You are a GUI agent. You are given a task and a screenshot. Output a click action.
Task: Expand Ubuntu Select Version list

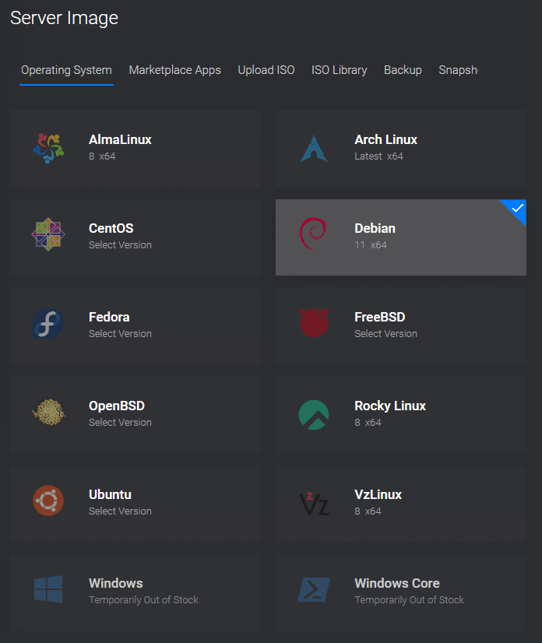coord(120,511)
